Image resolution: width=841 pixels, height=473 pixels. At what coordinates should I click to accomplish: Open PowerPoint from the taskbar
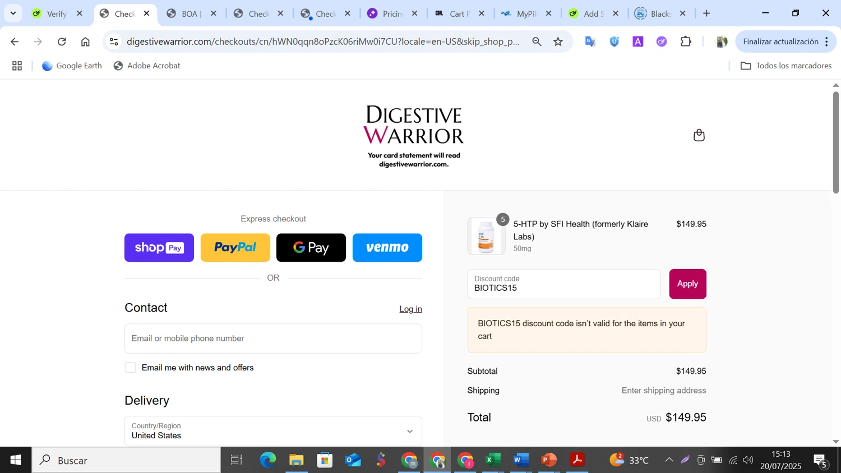tap(549, 460)
